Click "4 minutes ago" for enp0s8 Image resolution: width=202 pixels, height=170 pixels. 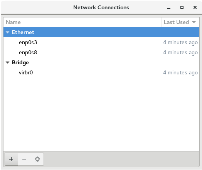pos(180,53)
